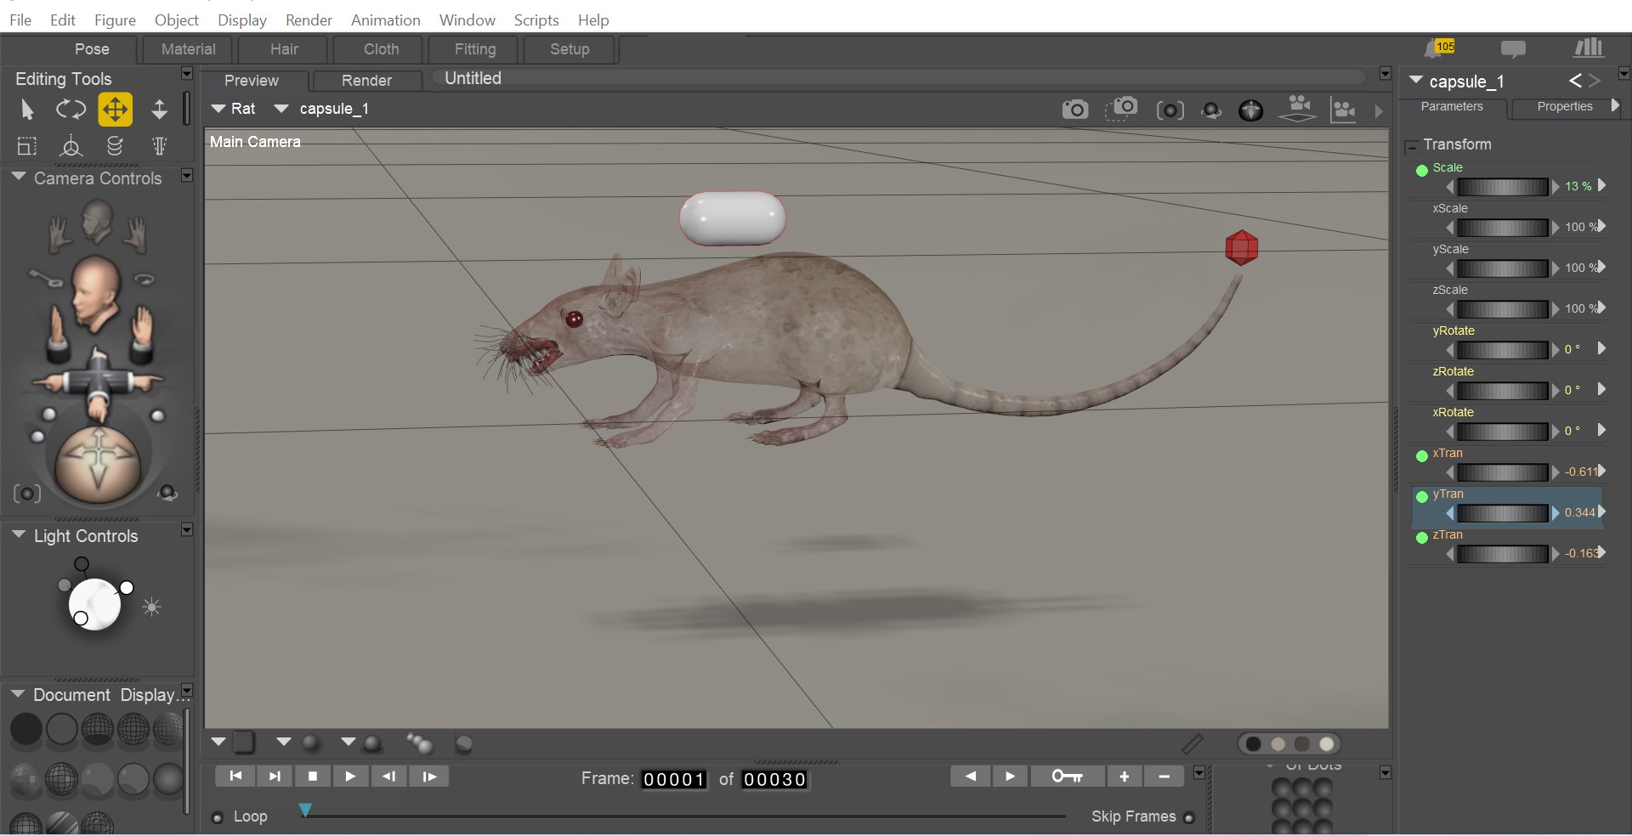Click the yTran parameter dial
The width and height of the screenshot is (1632, 836).
coord(1502,513)
